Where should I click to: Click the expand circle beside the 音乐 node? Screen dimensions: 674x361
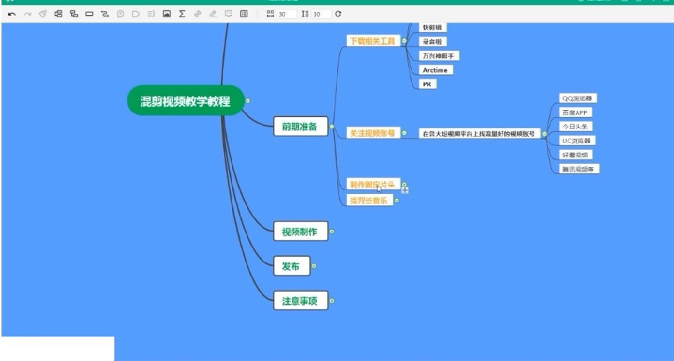pyautogui.click(x=396, y=200)
